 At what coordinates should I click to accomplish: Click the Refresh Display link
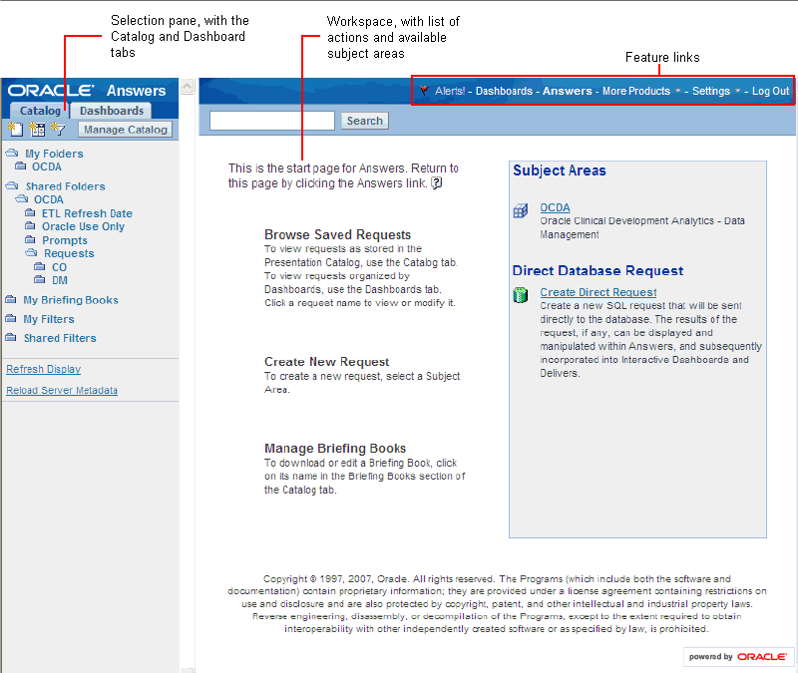pos(43,369)
